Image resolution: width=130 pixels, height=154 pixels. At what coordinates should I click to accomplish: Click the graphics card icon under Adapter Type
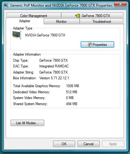pos(17,35)
